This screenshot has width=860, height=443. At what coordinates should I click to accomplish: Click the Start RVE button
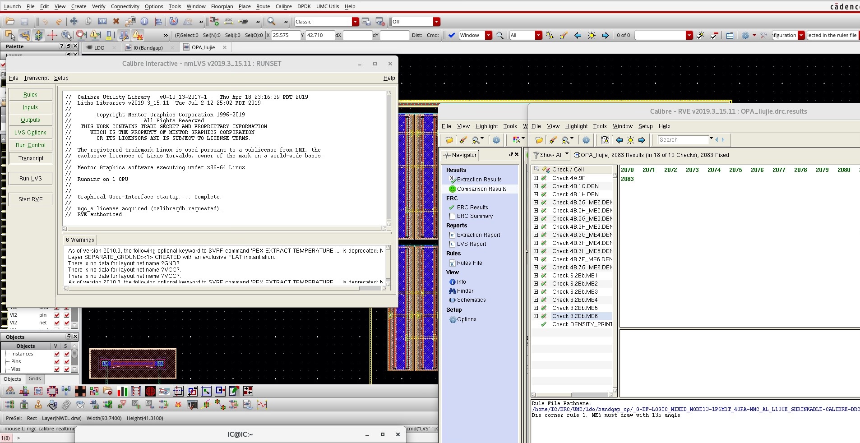click(30, 199)
